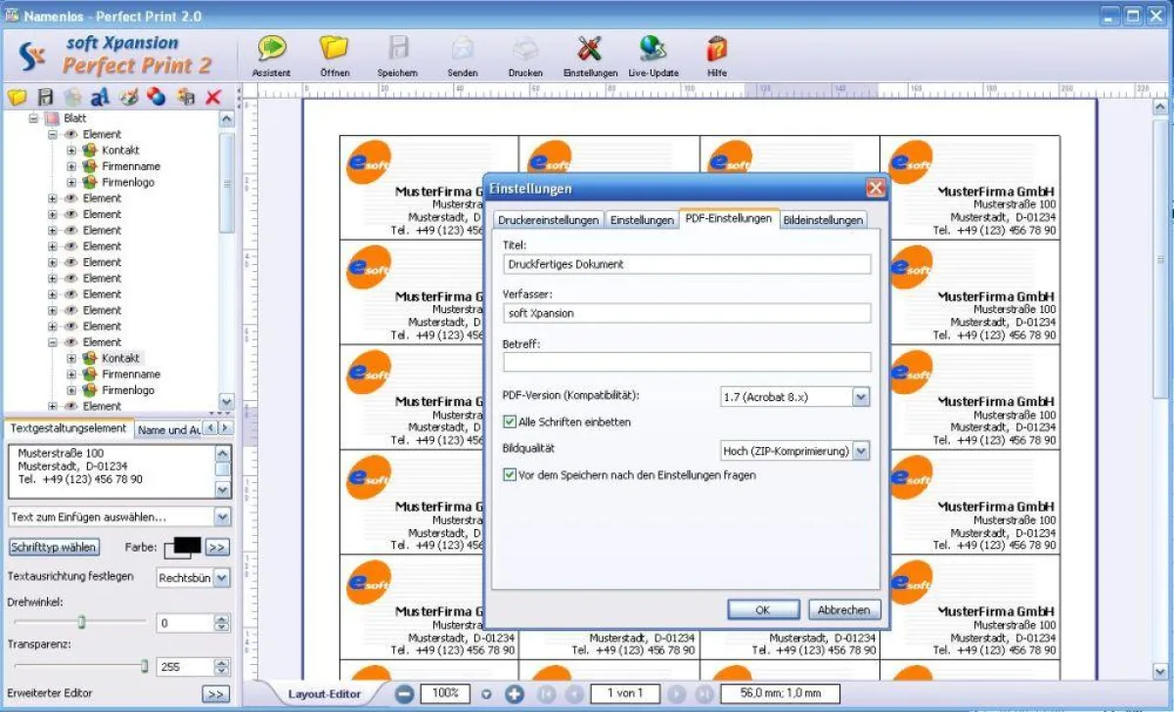Screen dimensions: 1174x712
Task: Click inside the Betreff input field
Action: tap(685, 364)
